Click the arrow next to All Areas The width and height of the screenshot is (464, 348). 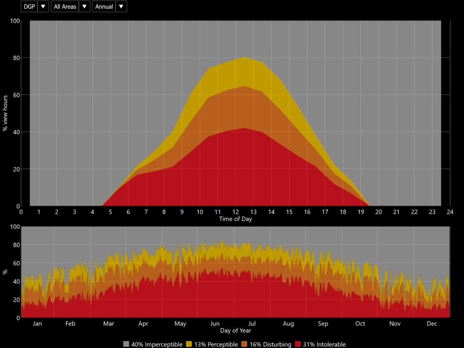coord(84,7)
